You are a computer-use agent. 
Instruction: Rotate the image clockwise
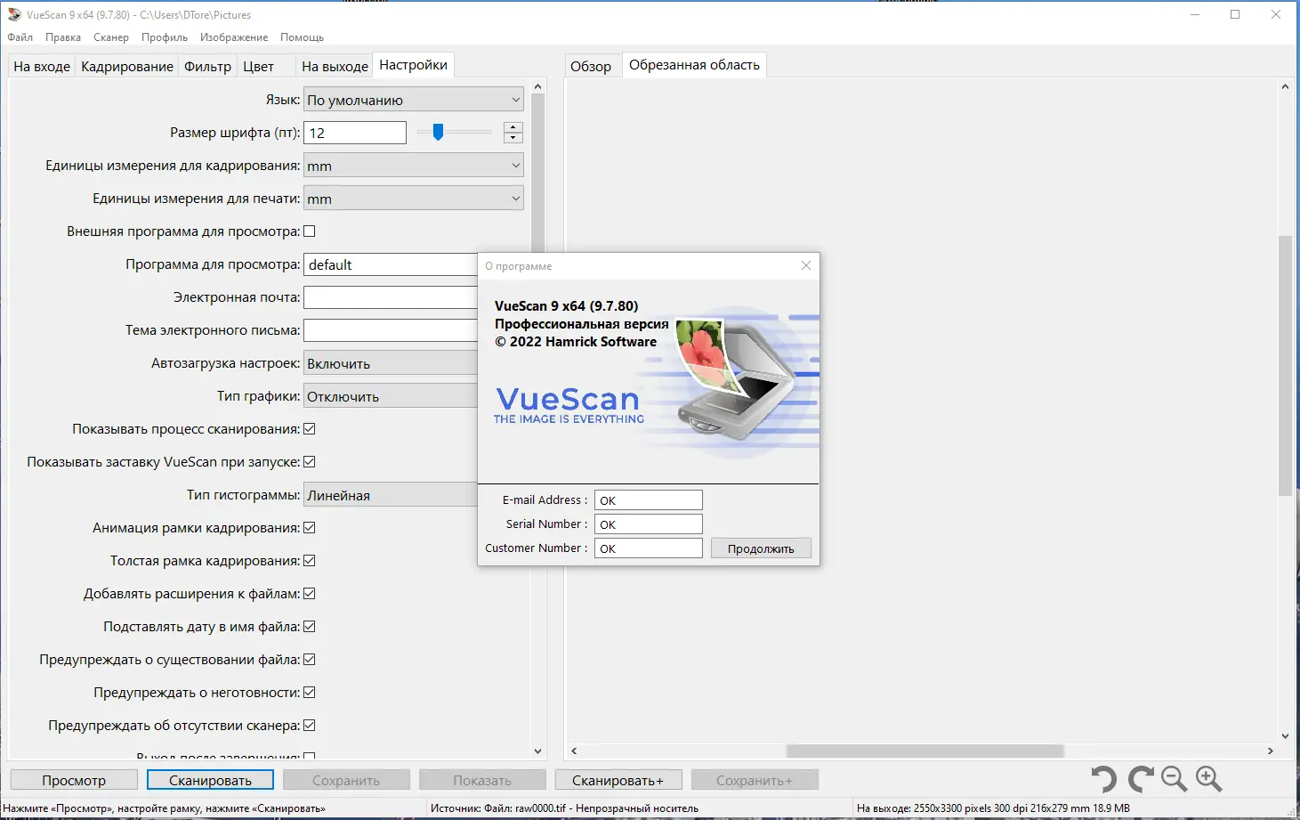pyautogui.click(x=1139, y=779)
